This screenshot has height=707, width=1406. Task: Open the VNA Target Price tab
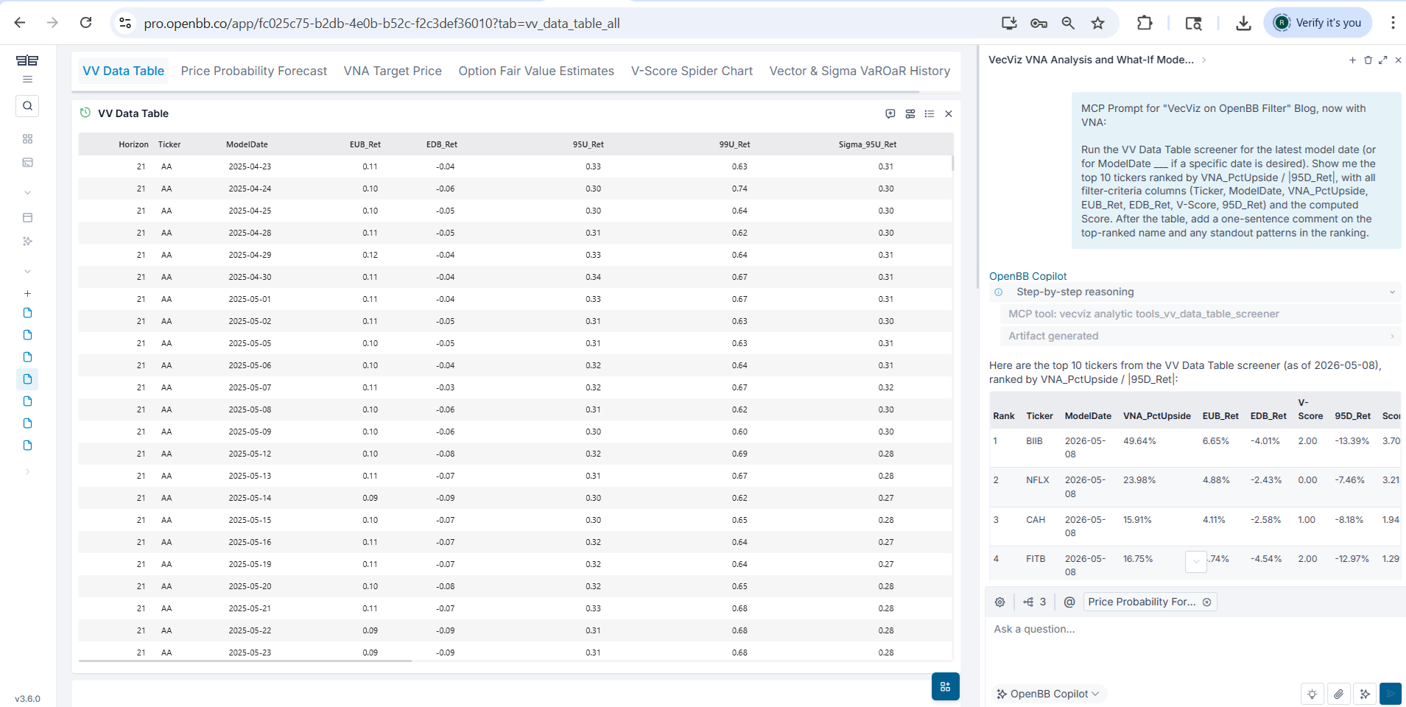click(x=393, y=71)
